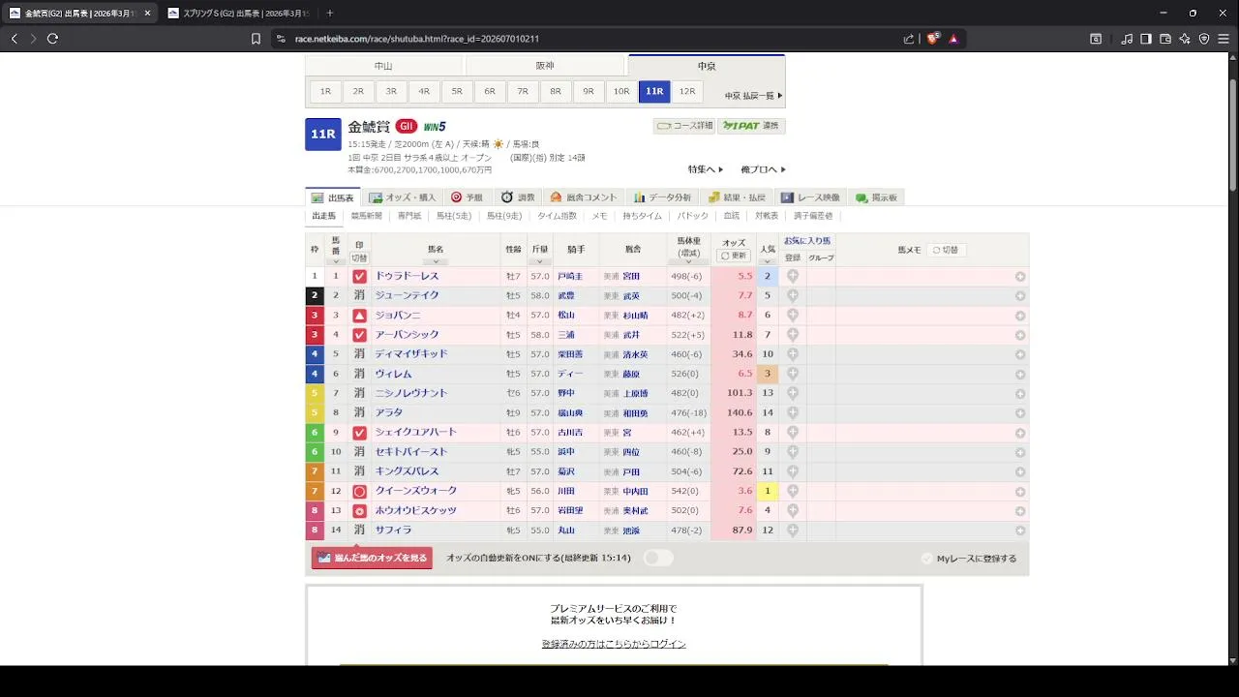Sort by 馬体重 using the dropdown arrow
Viewport: 1239px width, 697px height.
pyautogui.click(x=688, y=261)
